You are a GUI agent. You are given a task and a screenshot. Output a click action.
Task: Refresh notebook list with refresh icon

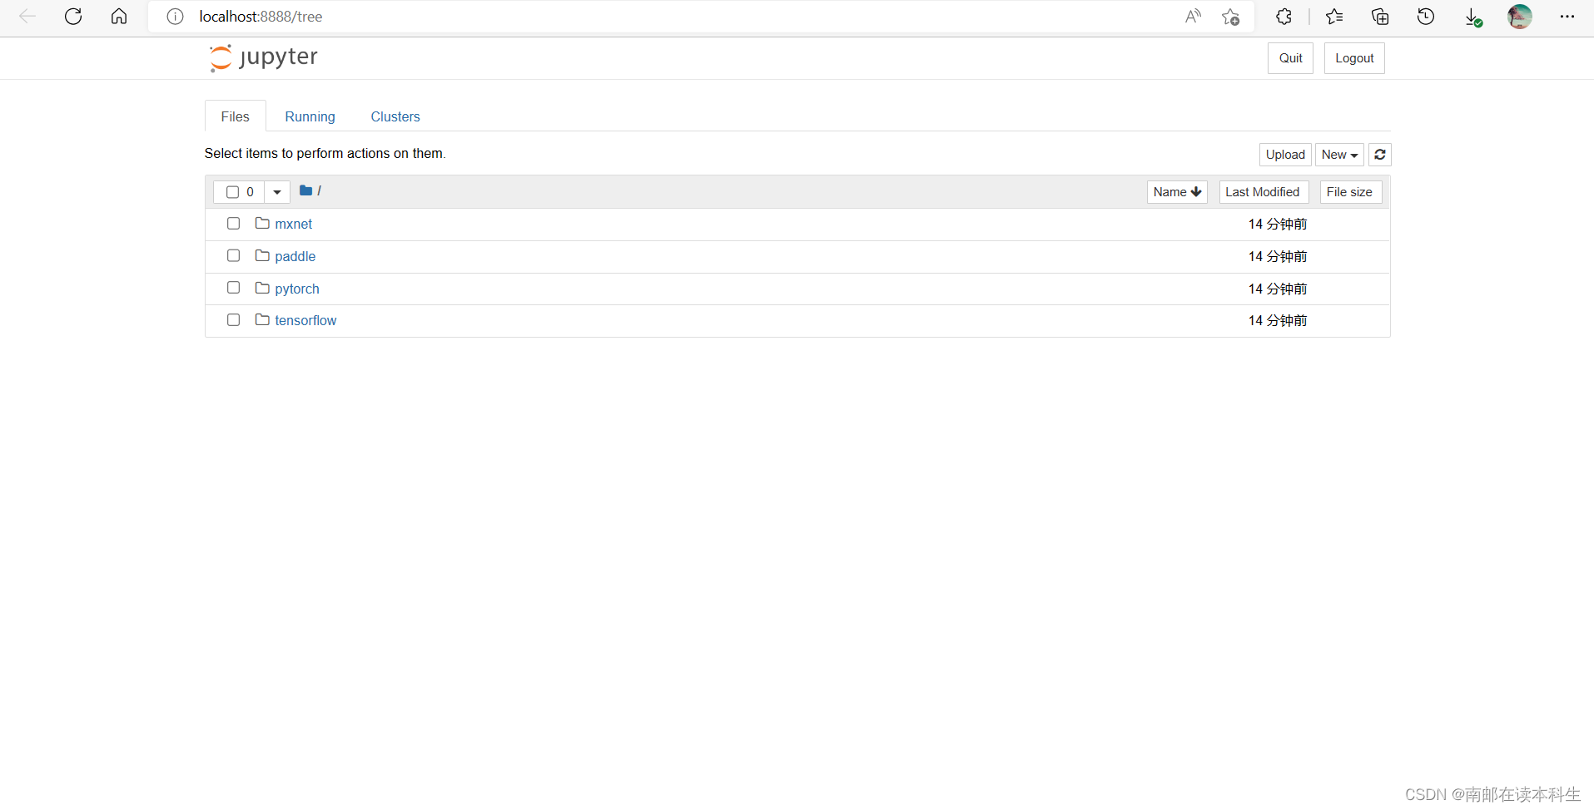point(1380,155)
